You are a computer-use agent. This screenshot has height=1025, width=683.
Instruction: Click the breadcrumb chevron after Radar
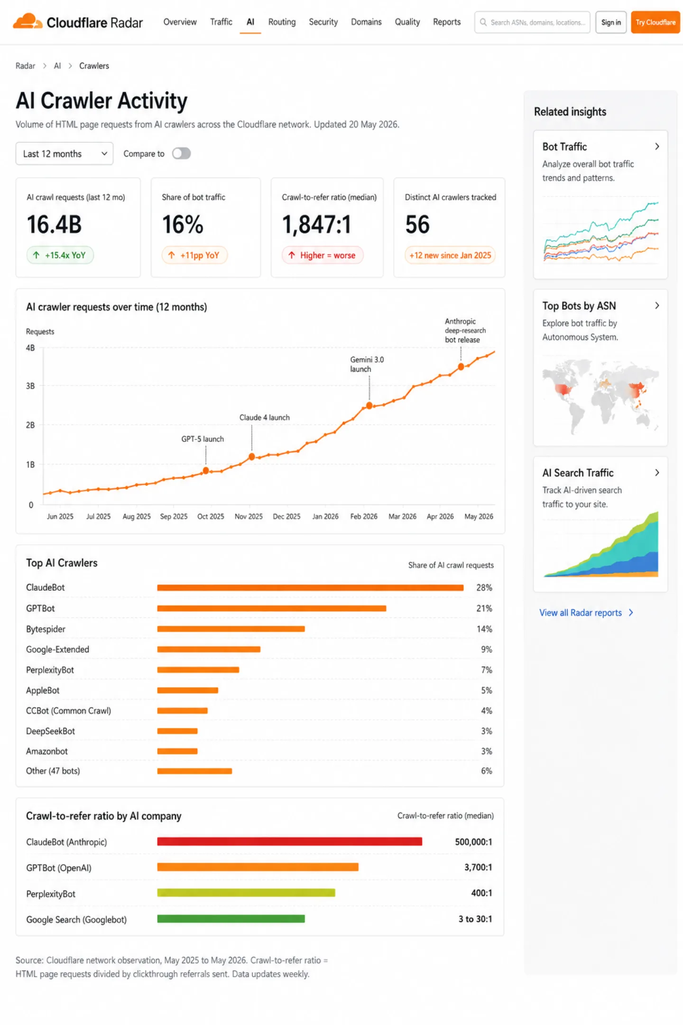tap(45, 66)
